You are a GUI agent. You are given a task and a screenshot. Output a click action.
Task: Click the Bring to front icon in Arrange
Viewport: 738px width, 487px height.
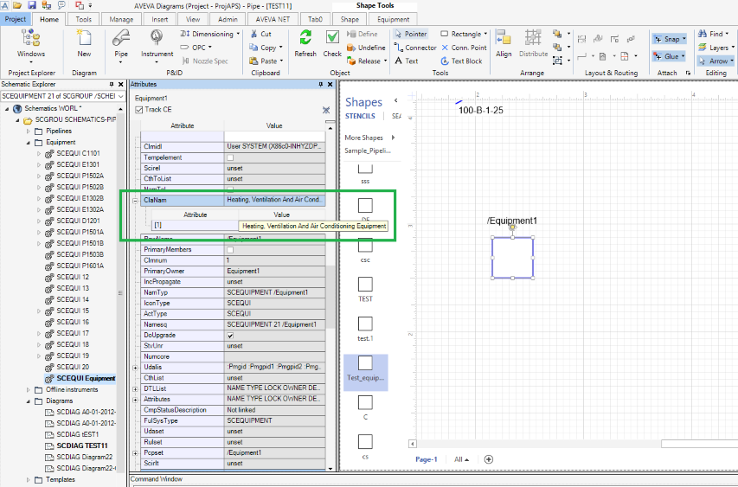[558, 34]
